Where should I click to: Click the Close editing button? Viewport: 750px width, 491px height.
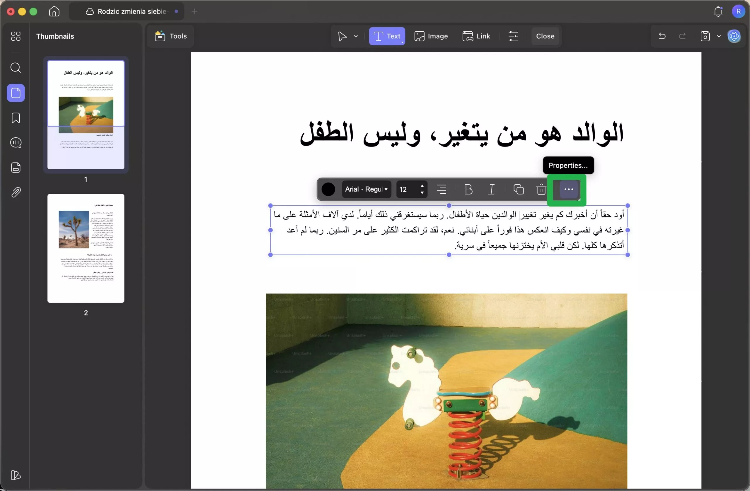click(x=545, y=36)
